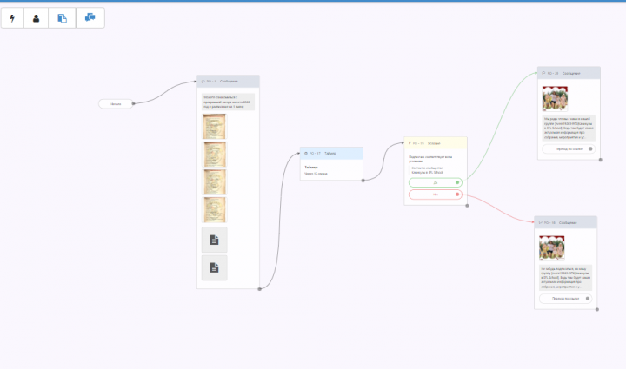Open the timer delay text in FO-17
The width and height of the screenshot is (626, 369).
(316, 174)
